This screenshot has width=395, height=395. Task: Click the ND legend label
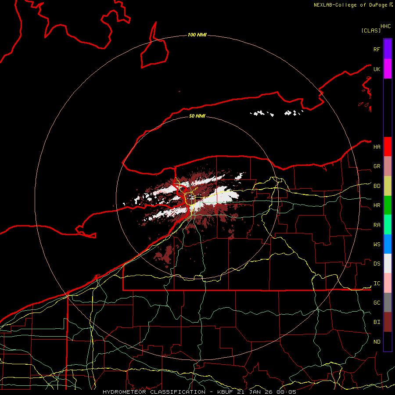[x=377, y=341]
